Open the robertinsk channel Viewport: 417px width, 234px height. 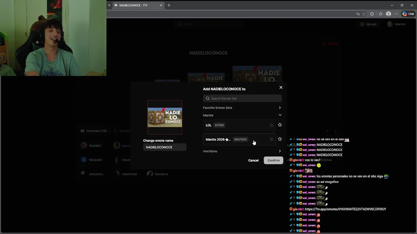click(x=126, y=174)
